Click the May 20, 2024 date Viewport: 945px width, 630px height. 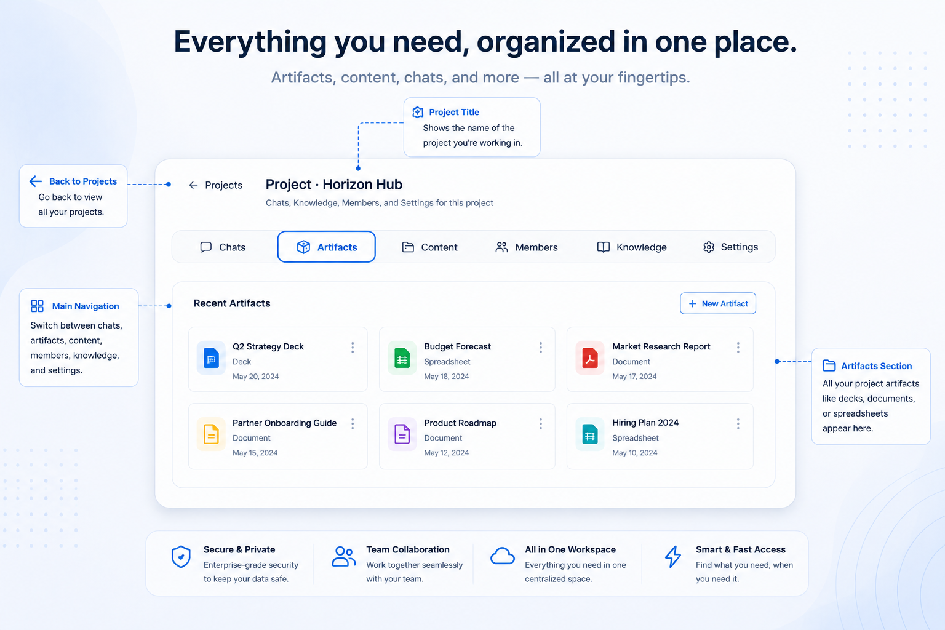tap(256, 377)
